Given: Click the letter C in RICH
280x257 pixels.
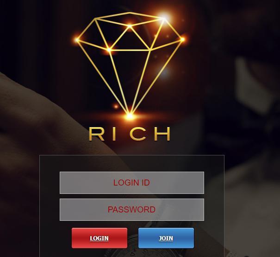Looking at the screenshot, I should point(138,134).
